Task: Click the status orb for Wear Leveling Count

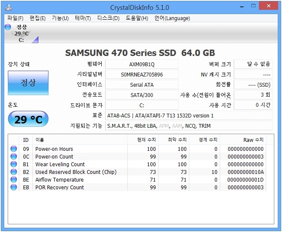Action: tap(14, 164)
